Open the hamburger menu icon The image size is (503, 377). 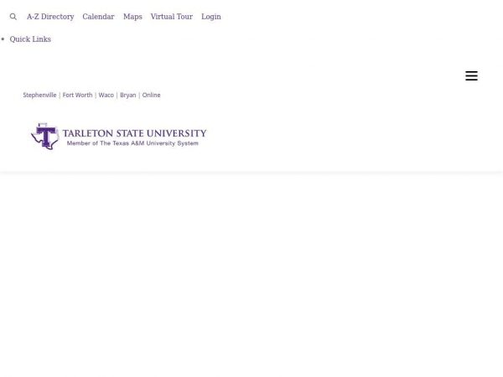[x=471, y=76]
